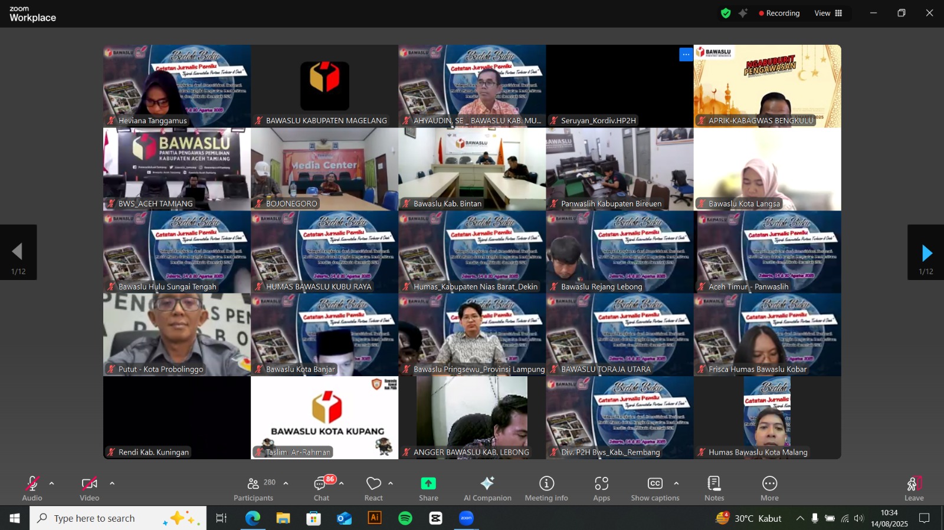Unmute the microphone with Audio button

32,489
